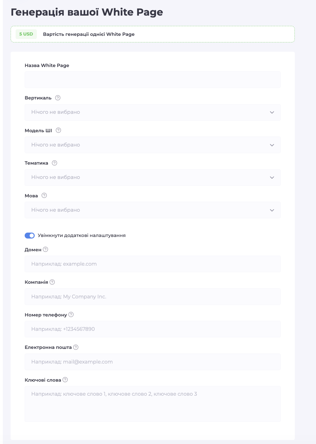Open the Вертикаль dropdown
The image size is (316, 444).
coord(152,112)
